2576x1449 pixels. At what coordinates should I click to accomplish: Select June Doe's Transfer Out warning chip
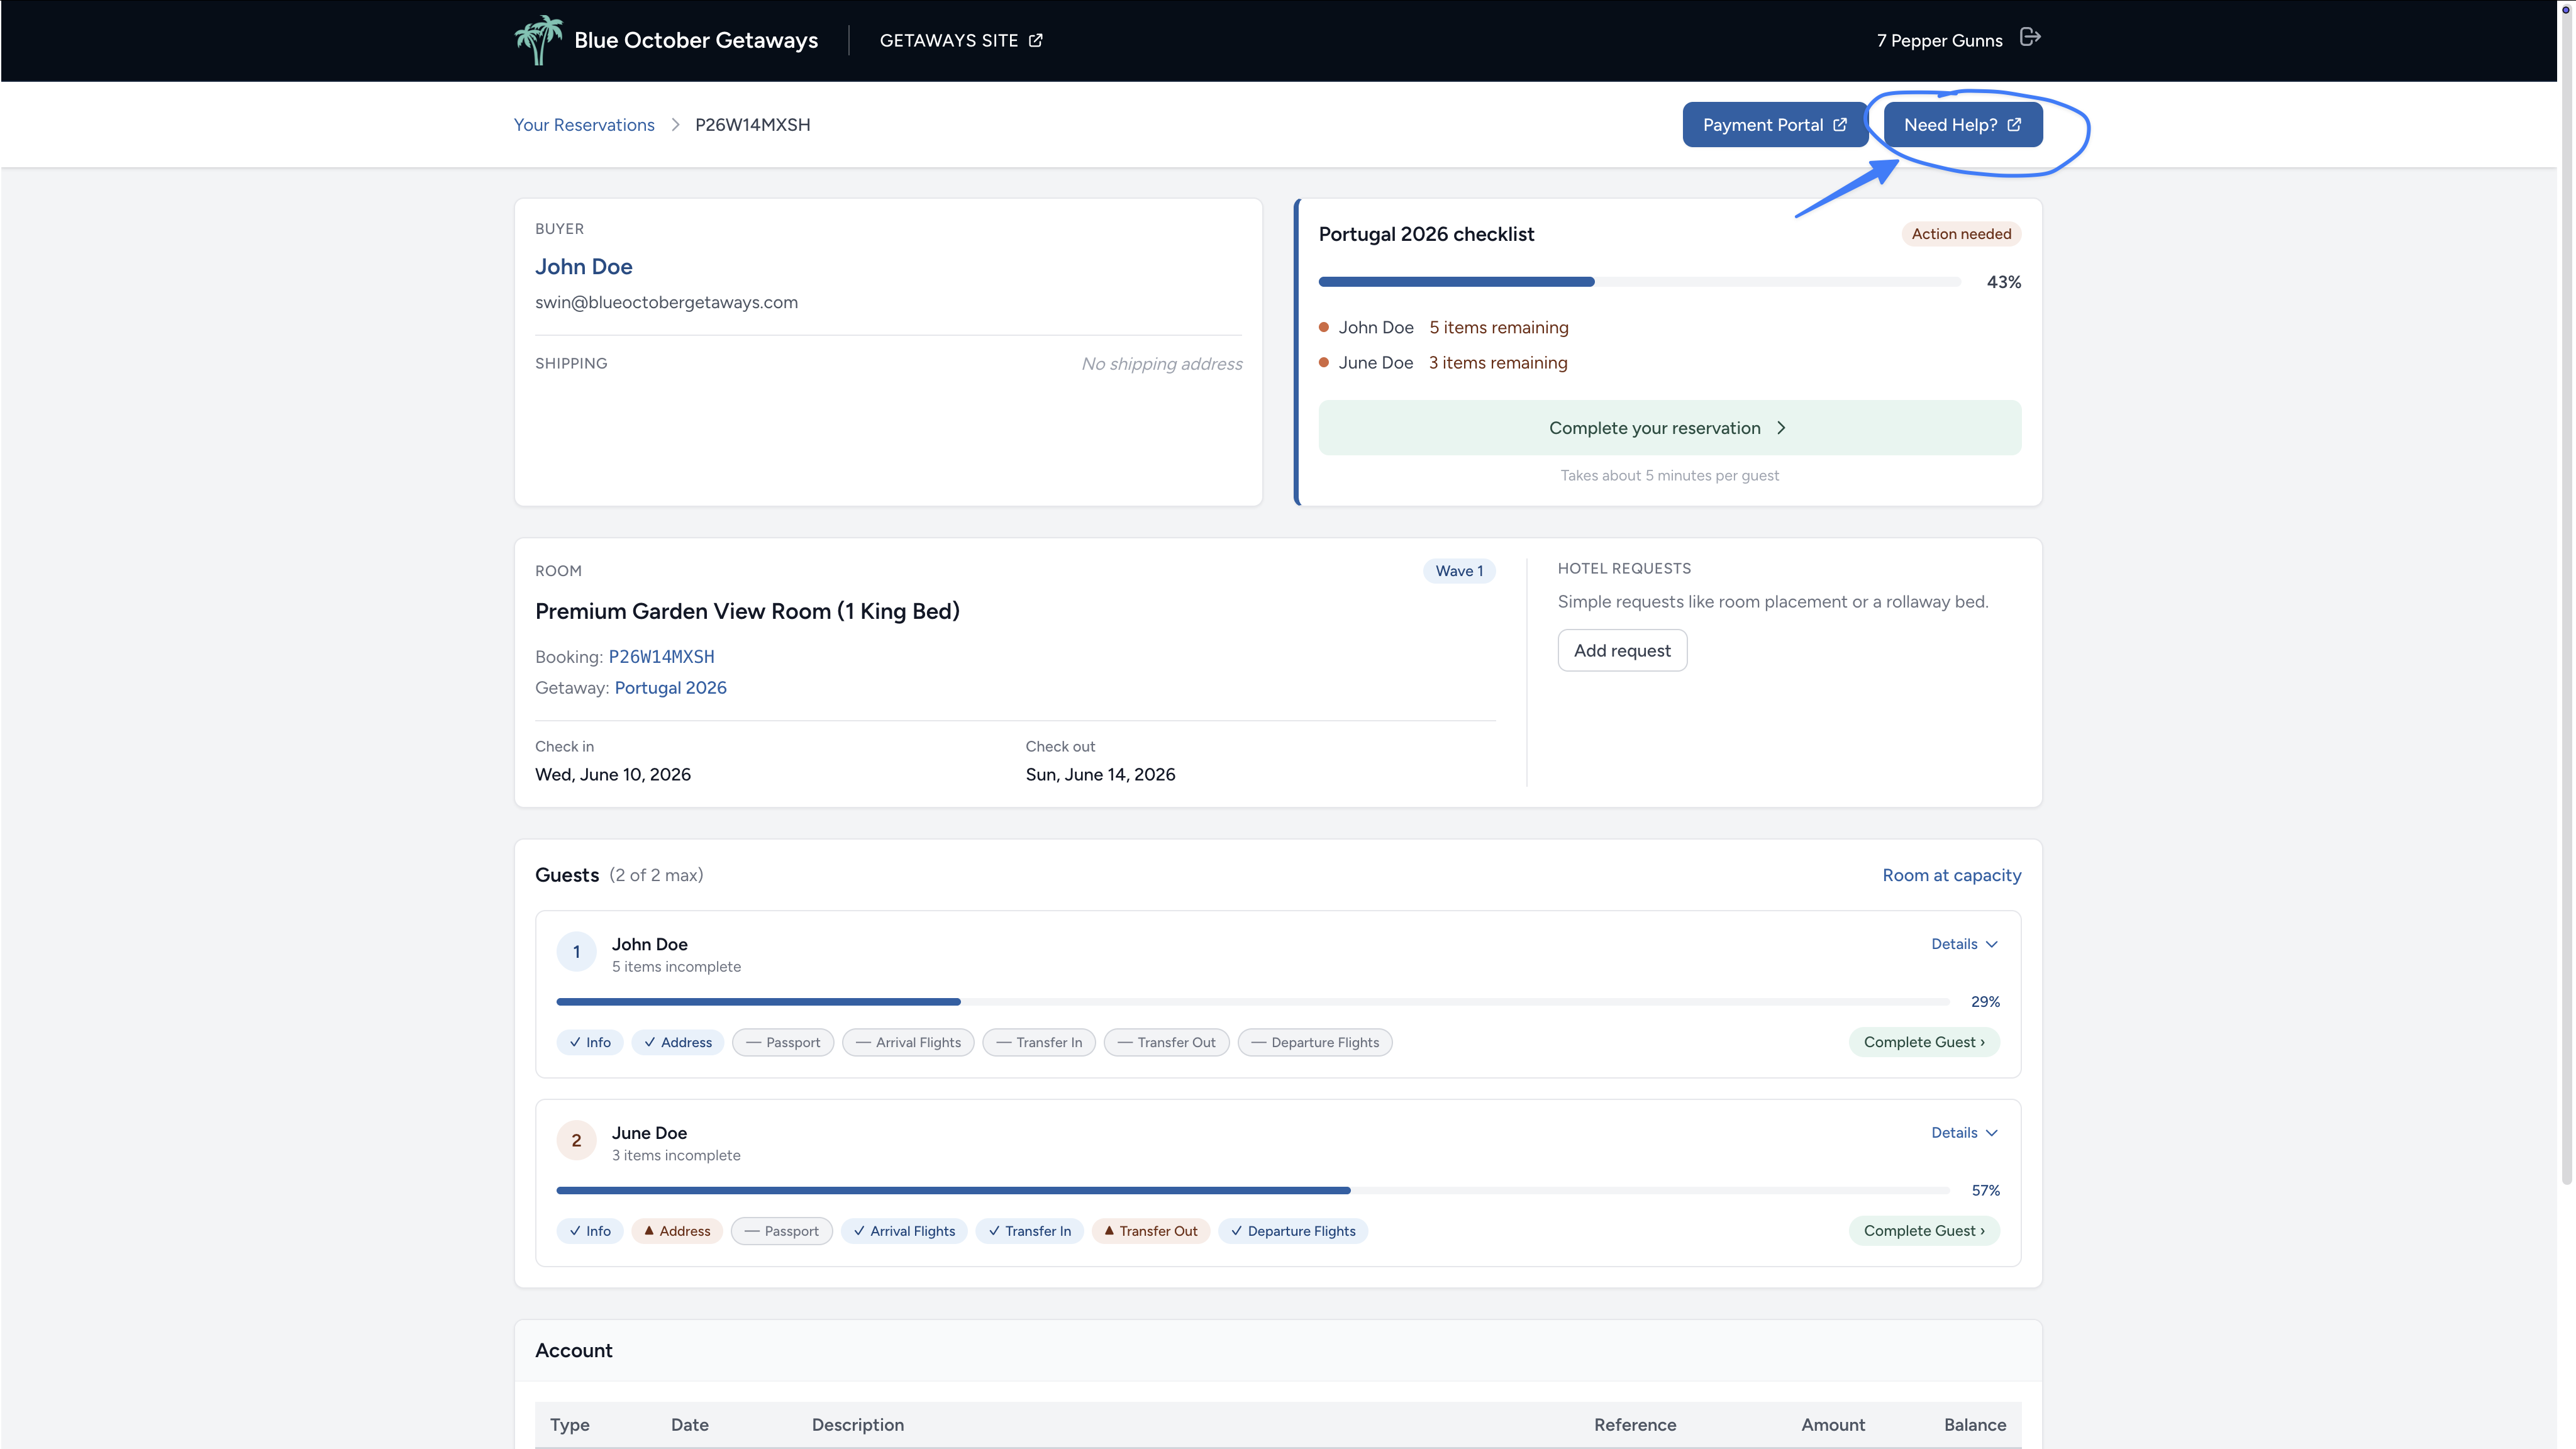(x=1151, y=1231)
